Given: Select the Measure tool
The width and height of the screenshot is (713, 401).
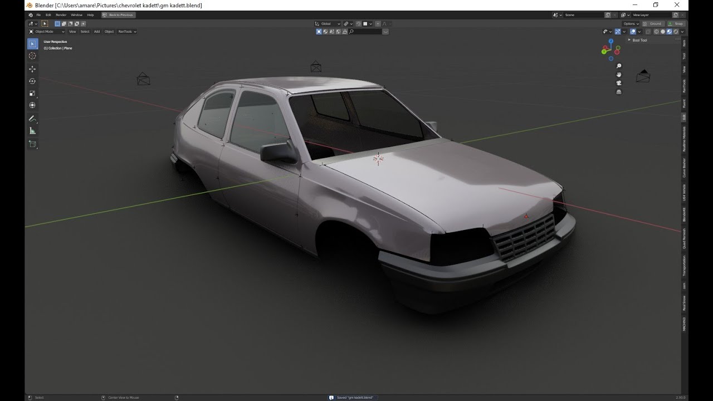Looking at the screenshot, I should point(32,131).
